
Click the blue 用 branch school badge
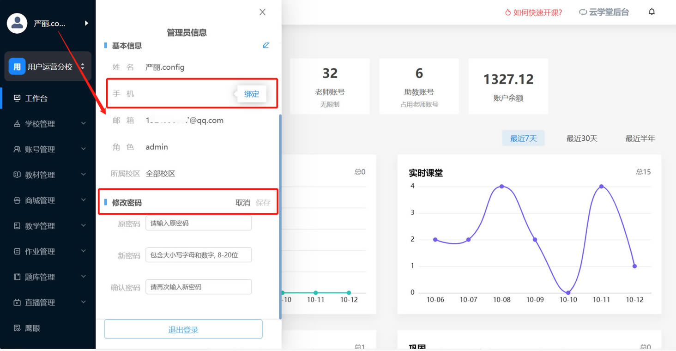click(x=17, y=67)
